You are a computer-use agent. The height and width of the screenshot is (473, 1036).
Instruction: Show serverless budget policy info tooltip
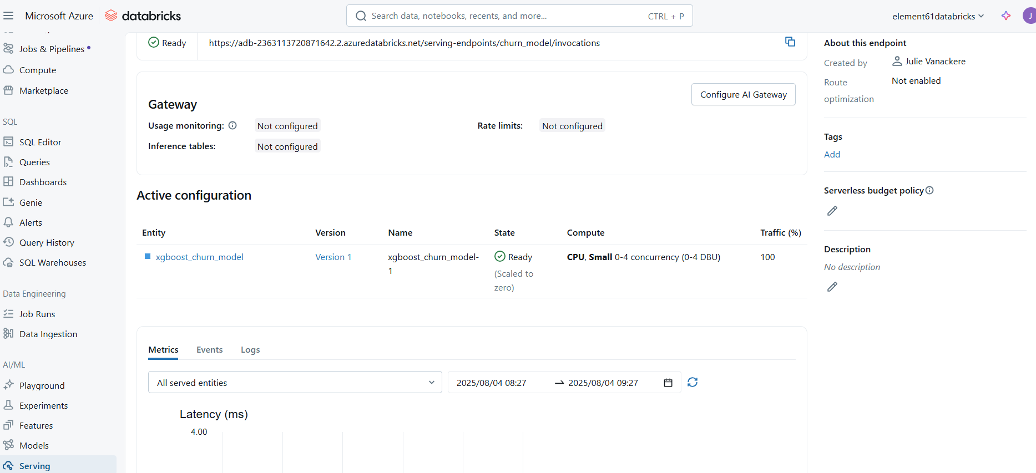(929, 190)
